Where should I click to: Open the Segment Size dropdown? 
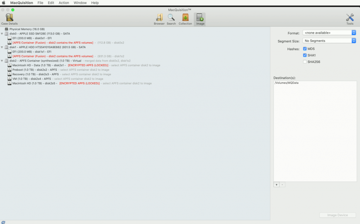(329, 41)
